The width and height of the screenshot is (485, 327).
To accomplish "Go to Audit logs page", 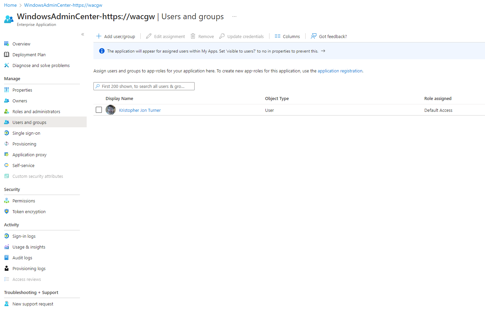I will pos(22,258).
